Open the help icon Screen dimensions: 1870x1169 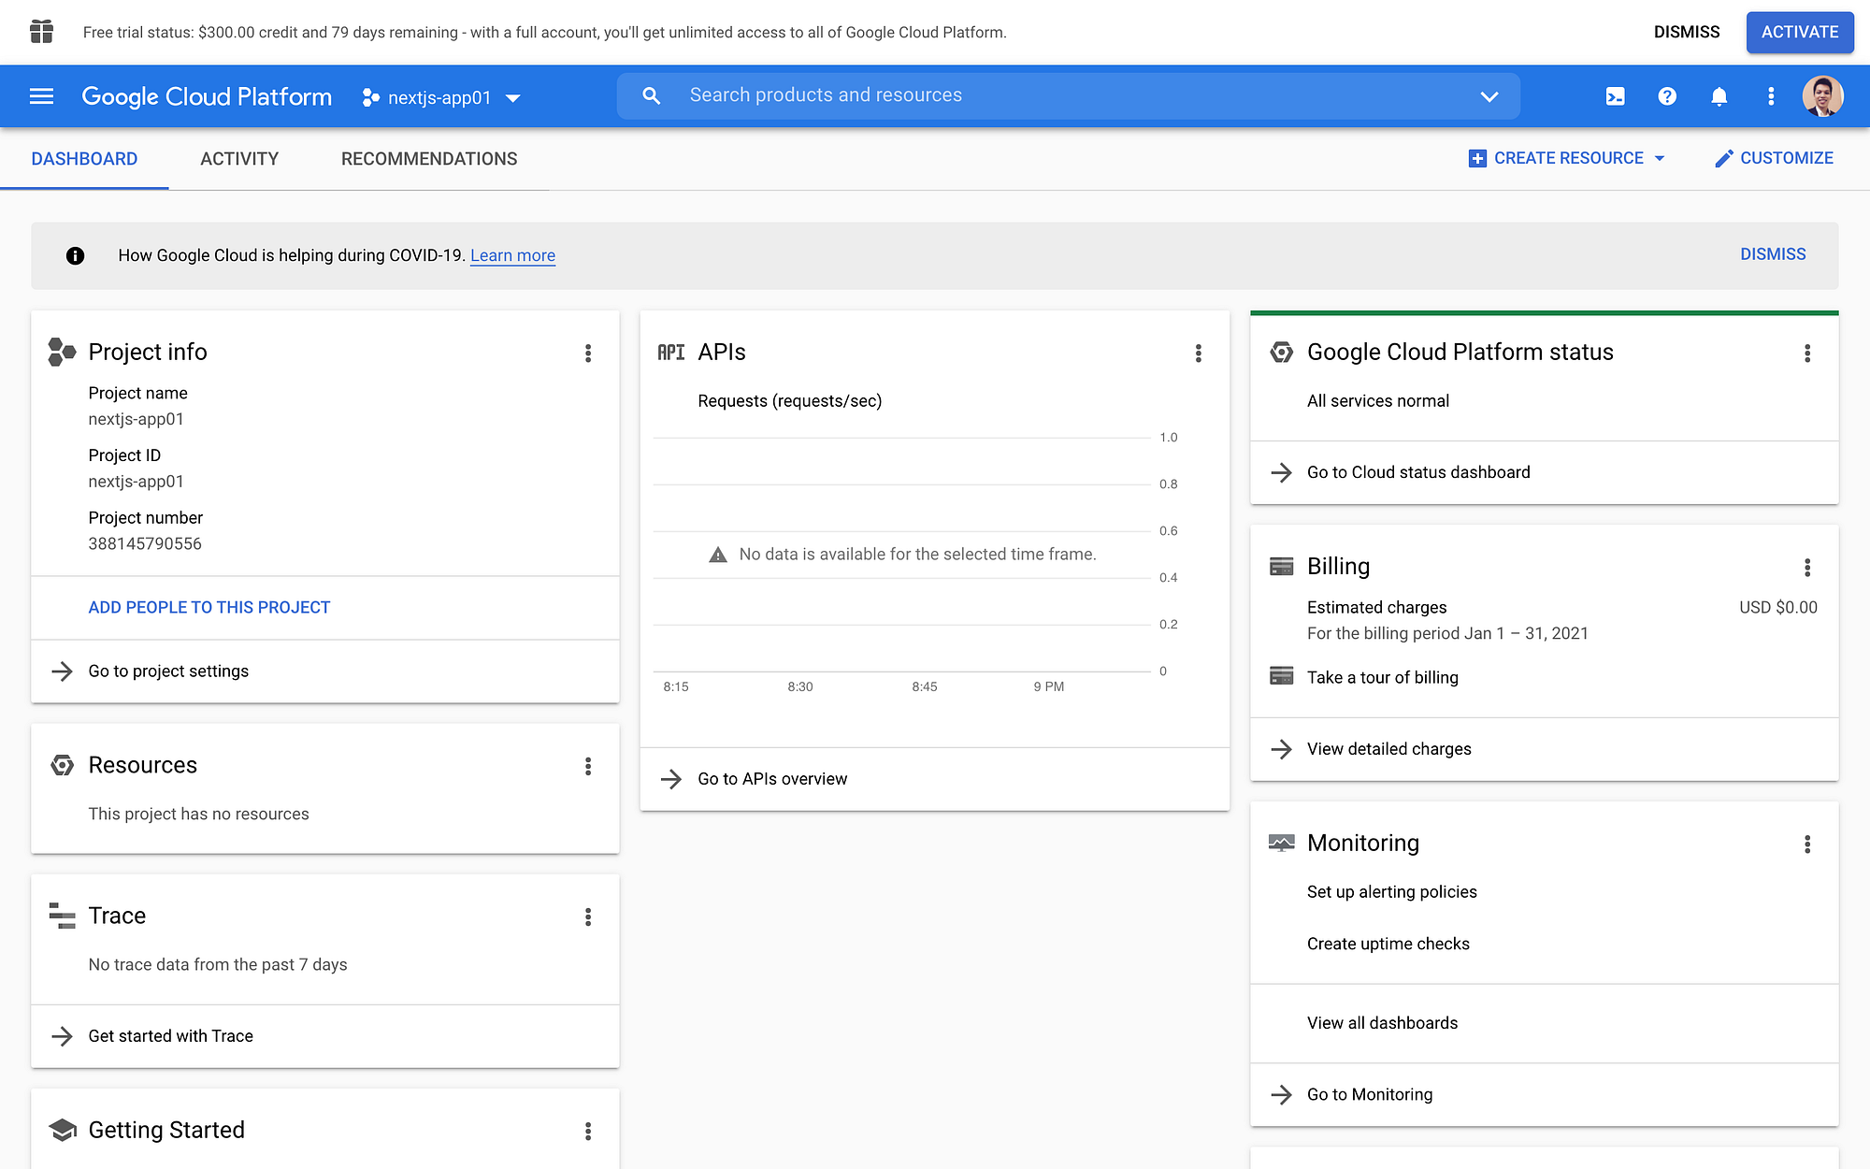coord(1667,96)
